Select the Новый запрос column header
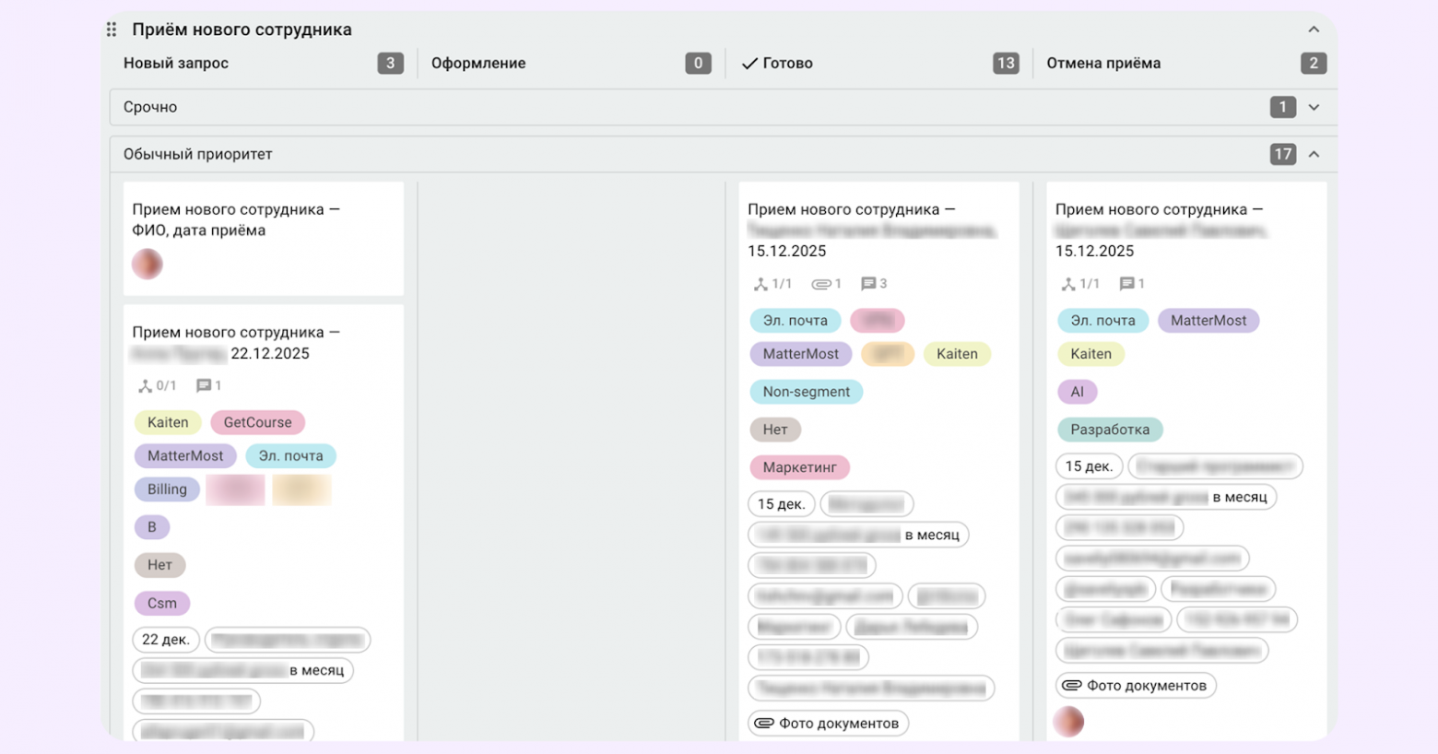Viewport: 1438px width, 754px height. (176, 63)
